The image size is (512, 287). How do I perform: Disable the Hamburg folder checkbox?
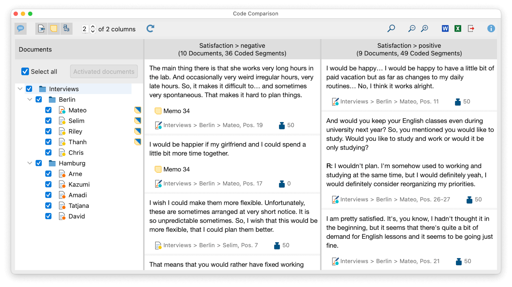coord(39,163)
